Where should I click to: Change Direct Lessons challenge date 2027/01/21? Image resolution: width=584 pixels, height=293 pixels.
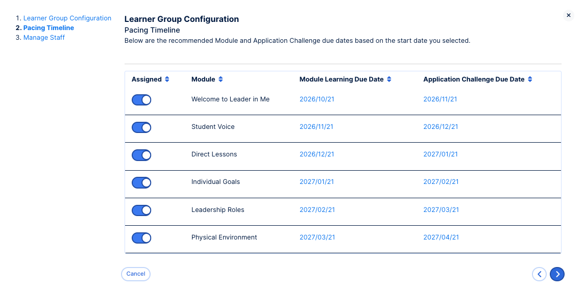440,154
